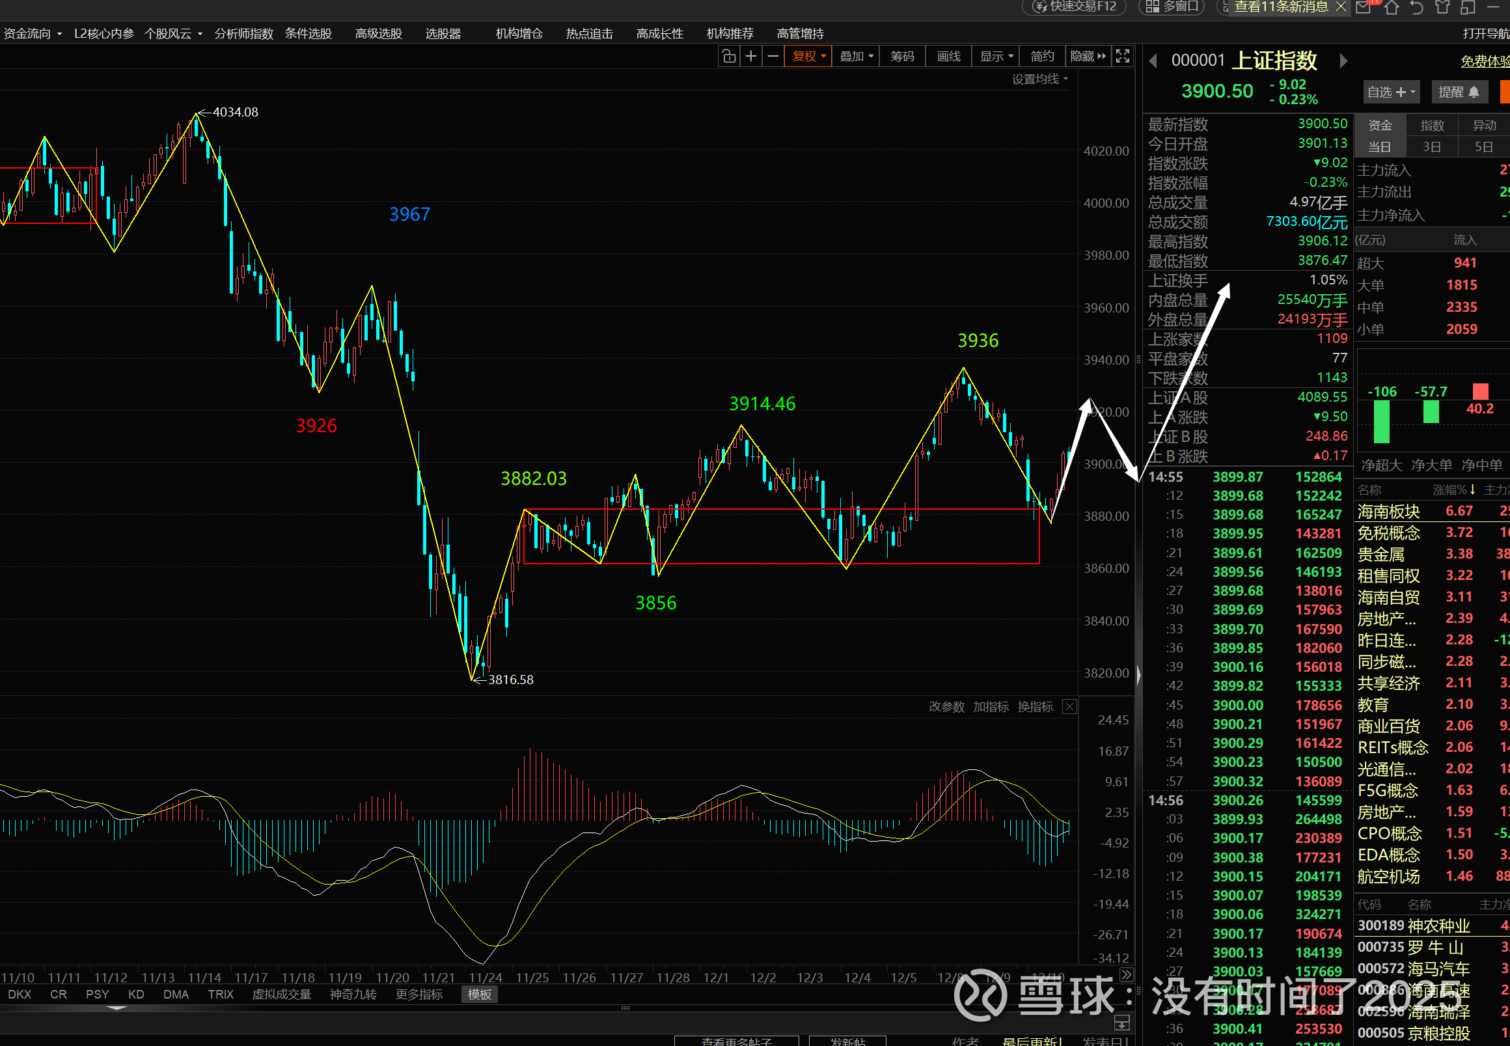
Task: Go to previous stock arrow
Action: 1153,61
